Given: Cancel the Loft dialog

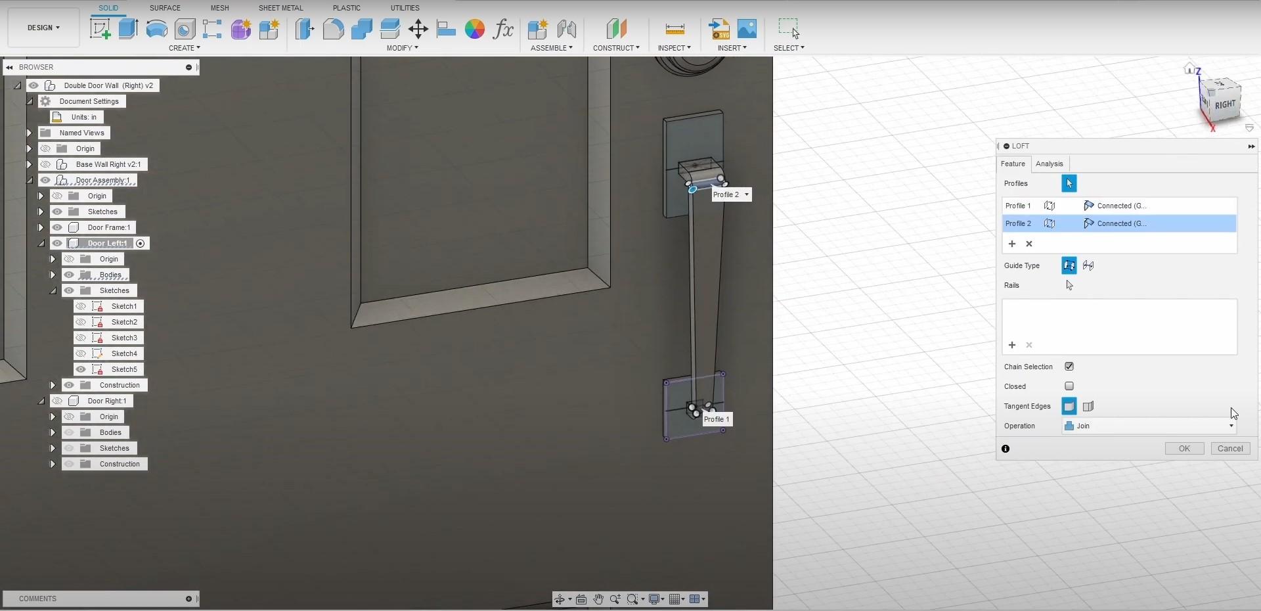Looking at the screenshot, I should 1230,449.
